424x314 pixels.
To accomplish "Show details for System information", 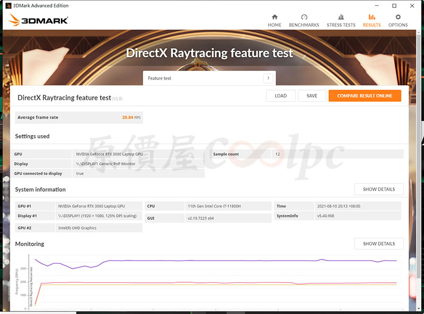I will coord(379,189).
